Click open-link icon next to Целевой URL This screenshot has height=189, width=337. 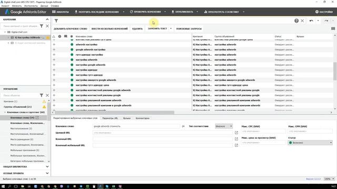pyautogui.click(x=236, y=133)
